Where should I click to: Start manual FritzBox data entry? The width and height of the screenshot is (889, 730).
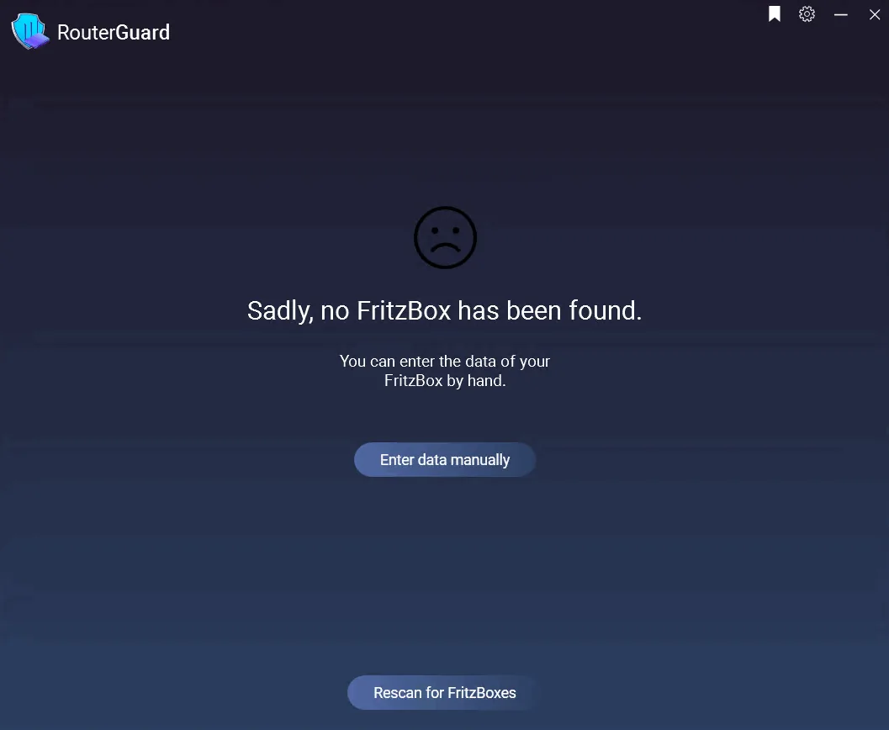coord(445,460)
